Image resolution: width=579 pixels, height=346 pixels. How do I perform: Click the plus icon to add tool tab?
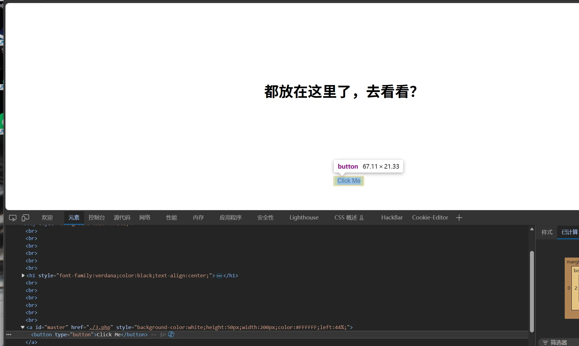click(x=459, y=218)
